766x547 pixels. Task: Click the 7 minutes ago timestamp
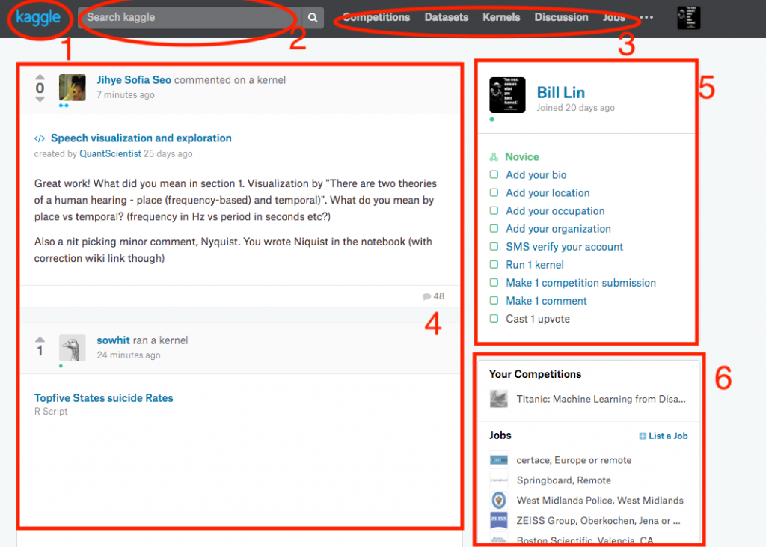pos(126,95)
